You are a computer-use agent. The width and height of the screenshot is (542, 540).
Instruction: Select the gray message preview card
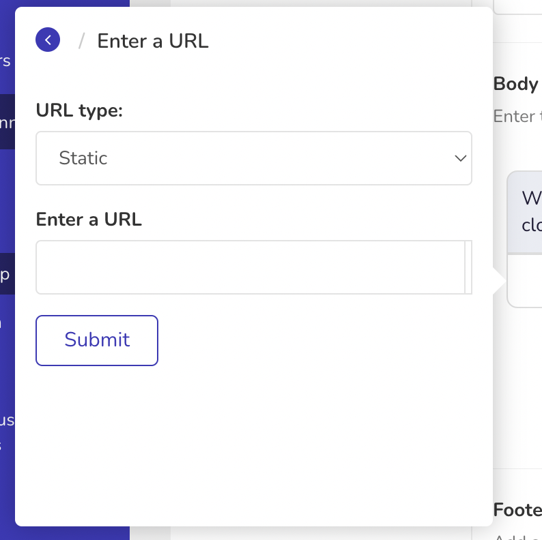pyautogui.click(x=524, y=212)
